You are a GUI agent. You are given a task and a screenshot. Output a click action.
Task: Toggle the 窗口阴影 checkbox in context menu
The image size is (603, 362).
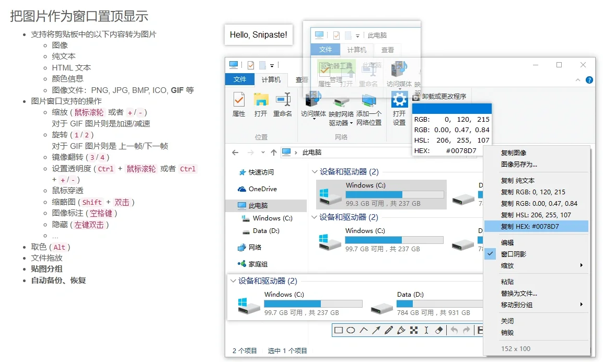coord(490,254)
